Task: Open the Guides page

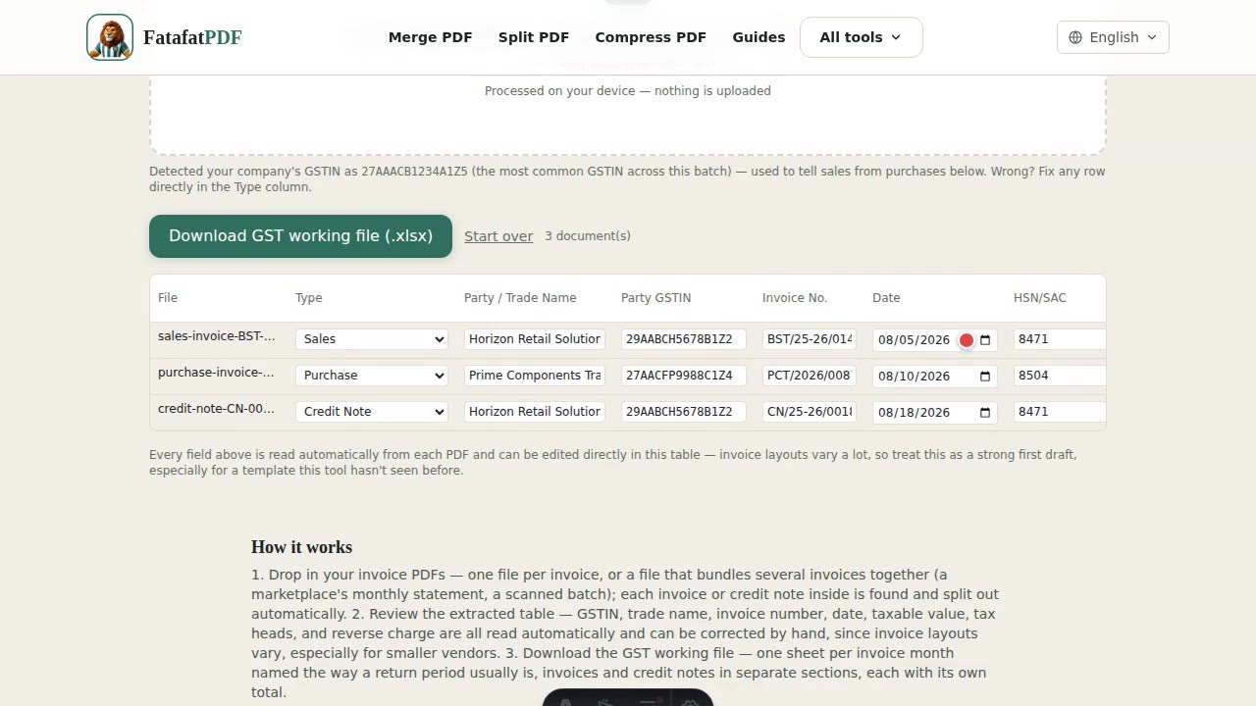Action: point(759,37)
